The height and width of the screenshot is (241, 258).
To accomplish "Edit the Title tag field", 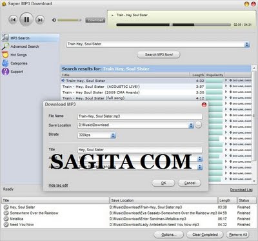I will (140, 150).
